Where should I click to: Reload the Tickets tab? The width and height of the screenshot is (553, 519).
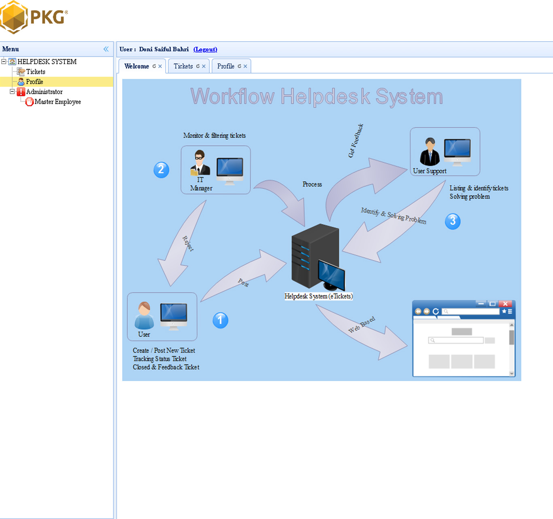tap(198, 66)
